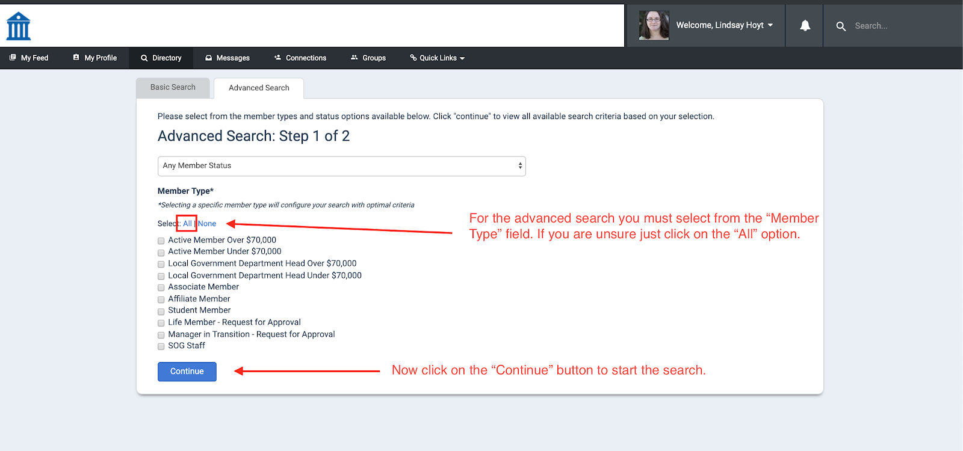The height and width of the screenshot is (451, 963).
Task: Check Manager in Transition - Request for Approval
Action: 161,335
